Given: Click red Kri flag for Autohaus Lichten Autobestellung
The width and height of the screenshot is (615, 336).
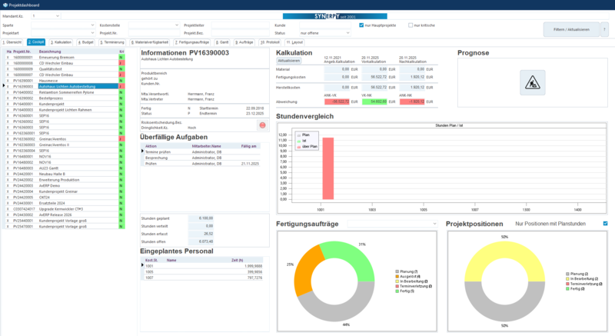Looking at the screenshot, I should coord(121,86).
